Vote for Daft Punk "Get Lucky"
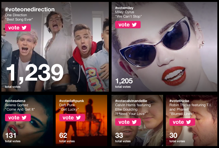 (x=72, y=117)
